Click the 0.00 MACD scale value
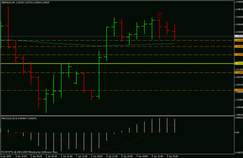 tap(237, 132)
